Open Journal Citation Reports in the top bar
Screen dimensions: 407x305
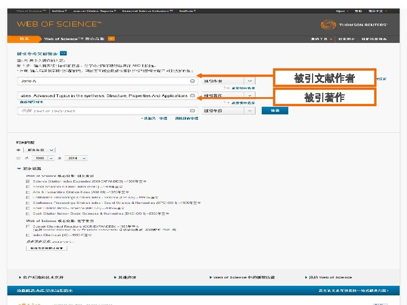click(x=94, y=11)
